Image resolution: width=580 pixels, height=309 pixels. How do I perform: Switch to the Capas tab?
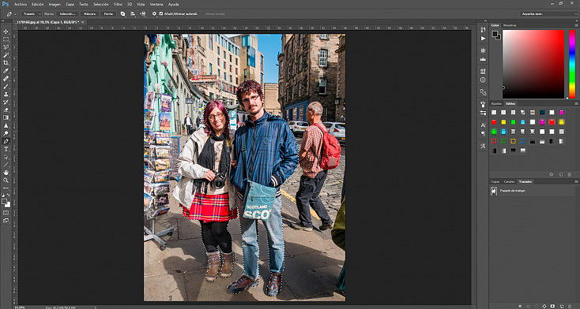(x=495, y=181)
